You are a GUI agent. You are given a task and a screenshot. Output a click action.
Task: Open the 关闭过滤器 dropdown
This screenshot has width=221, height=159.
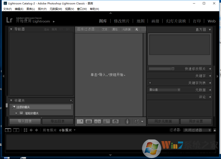coord(197,130)
